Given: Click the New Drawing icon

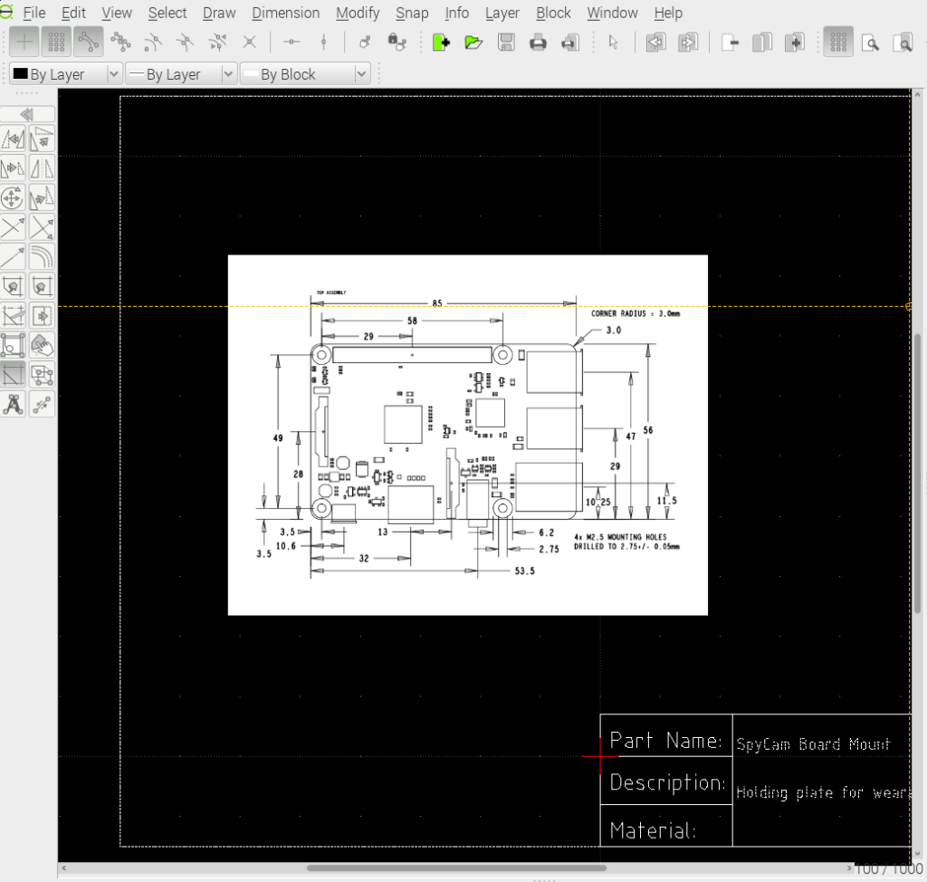Looking at the screenshot, I should point(441,42).
